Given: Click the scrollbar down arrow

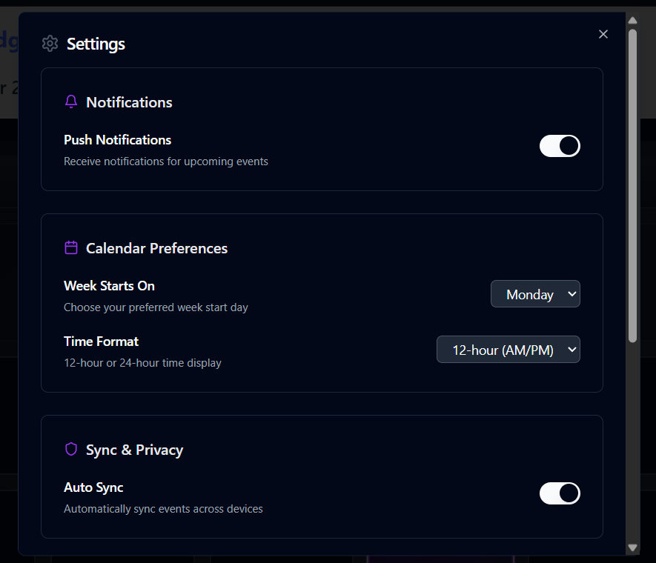Looking at the screenshot, I should [632, 547].
